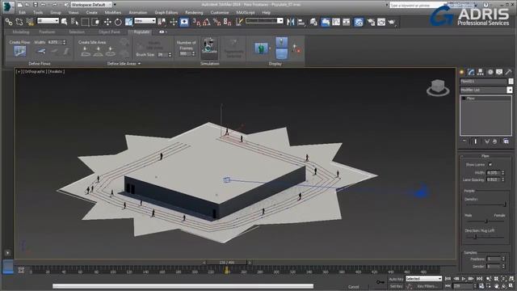Open the Display command panel tab
The image size is (517, 291).
point(499,72)
